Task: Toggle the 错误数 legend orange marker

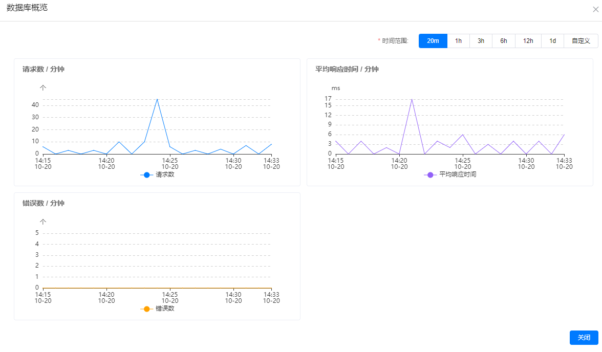Action: tap(146, 309)
